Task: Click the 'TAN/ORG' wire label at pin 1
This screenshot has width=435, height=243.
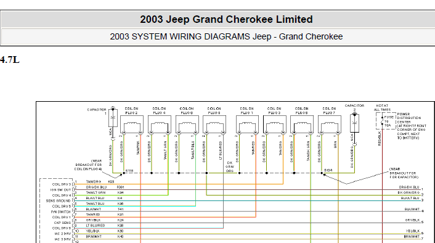Action: click(94, 181)
